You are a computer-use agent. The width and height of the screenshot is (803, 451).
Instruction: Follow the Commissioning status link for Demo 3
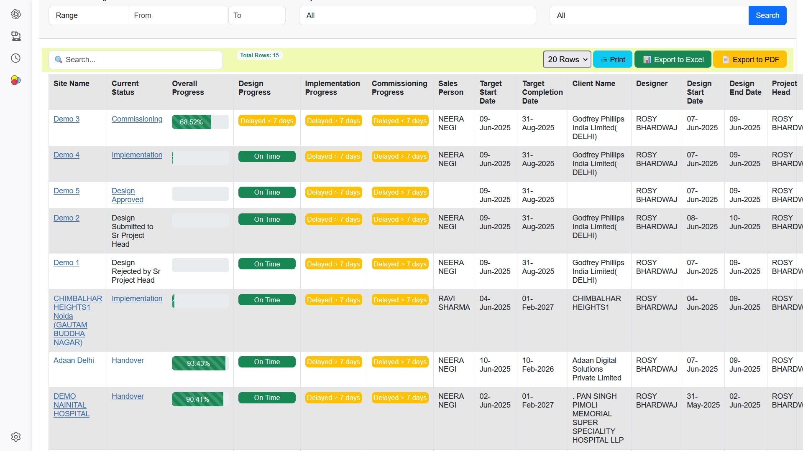(137, 119)
